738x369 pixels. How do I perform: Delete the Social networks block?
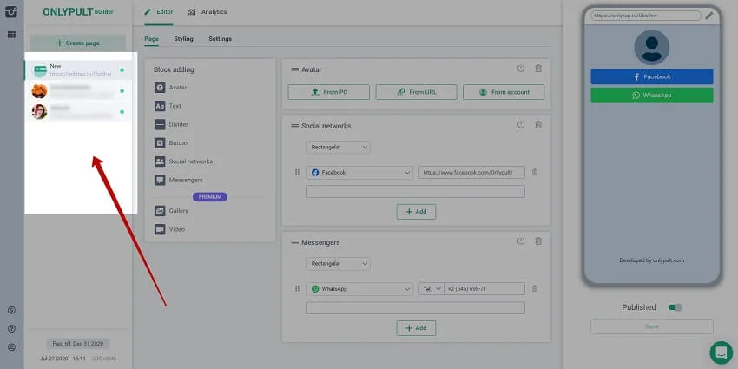pyautogui.click(x=538, y=125)
